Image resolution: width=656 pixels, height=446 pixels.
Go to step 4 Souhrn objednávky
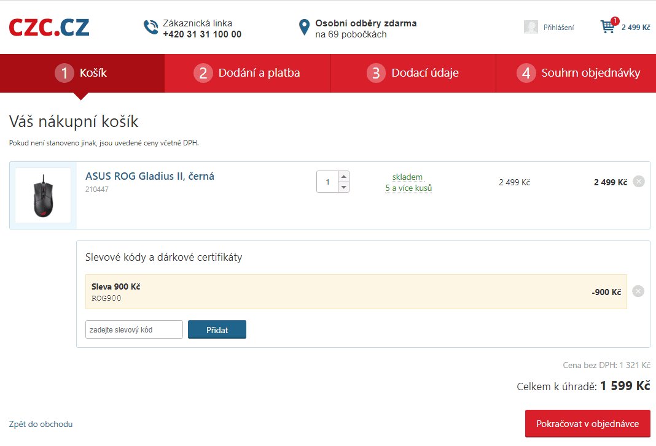pos(576,73)
